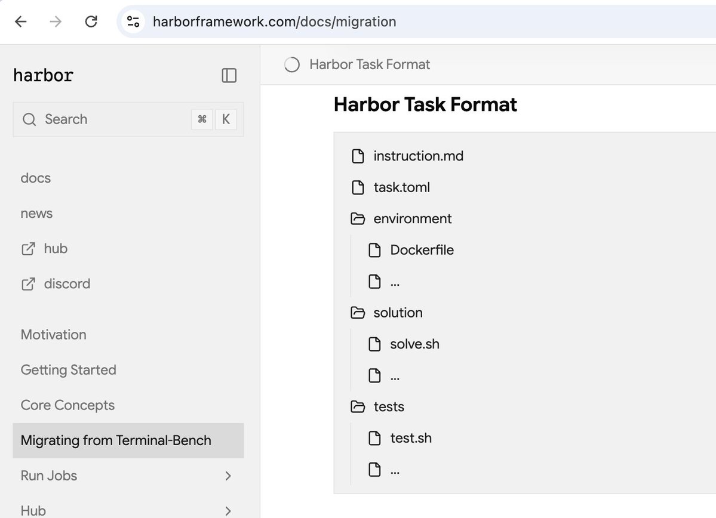The width and height of the screenshot is (716, 518).
Task: Click file icon beside instruction.md
Action: click(358, 156)
